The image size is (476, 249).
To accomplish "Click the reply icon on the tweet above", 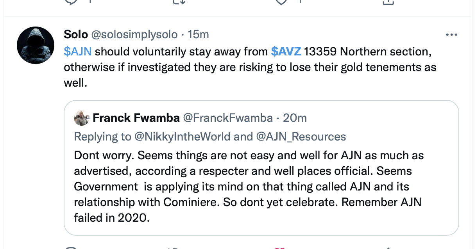I will (x=70, y=2).
